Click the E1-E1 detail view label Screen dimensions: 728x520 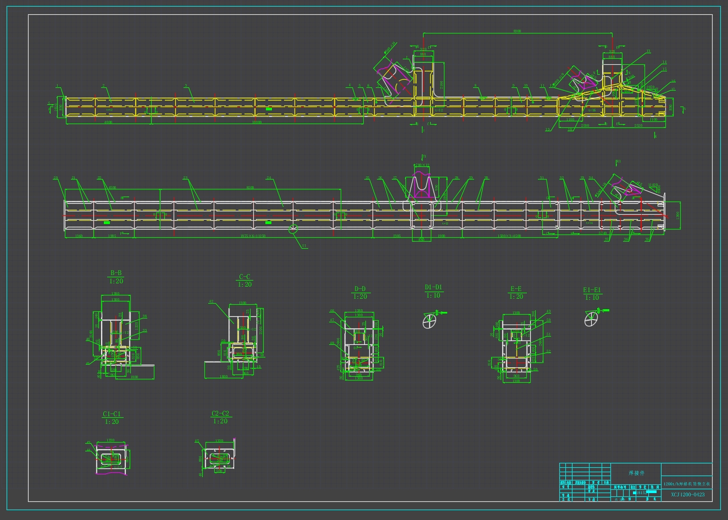592,290
